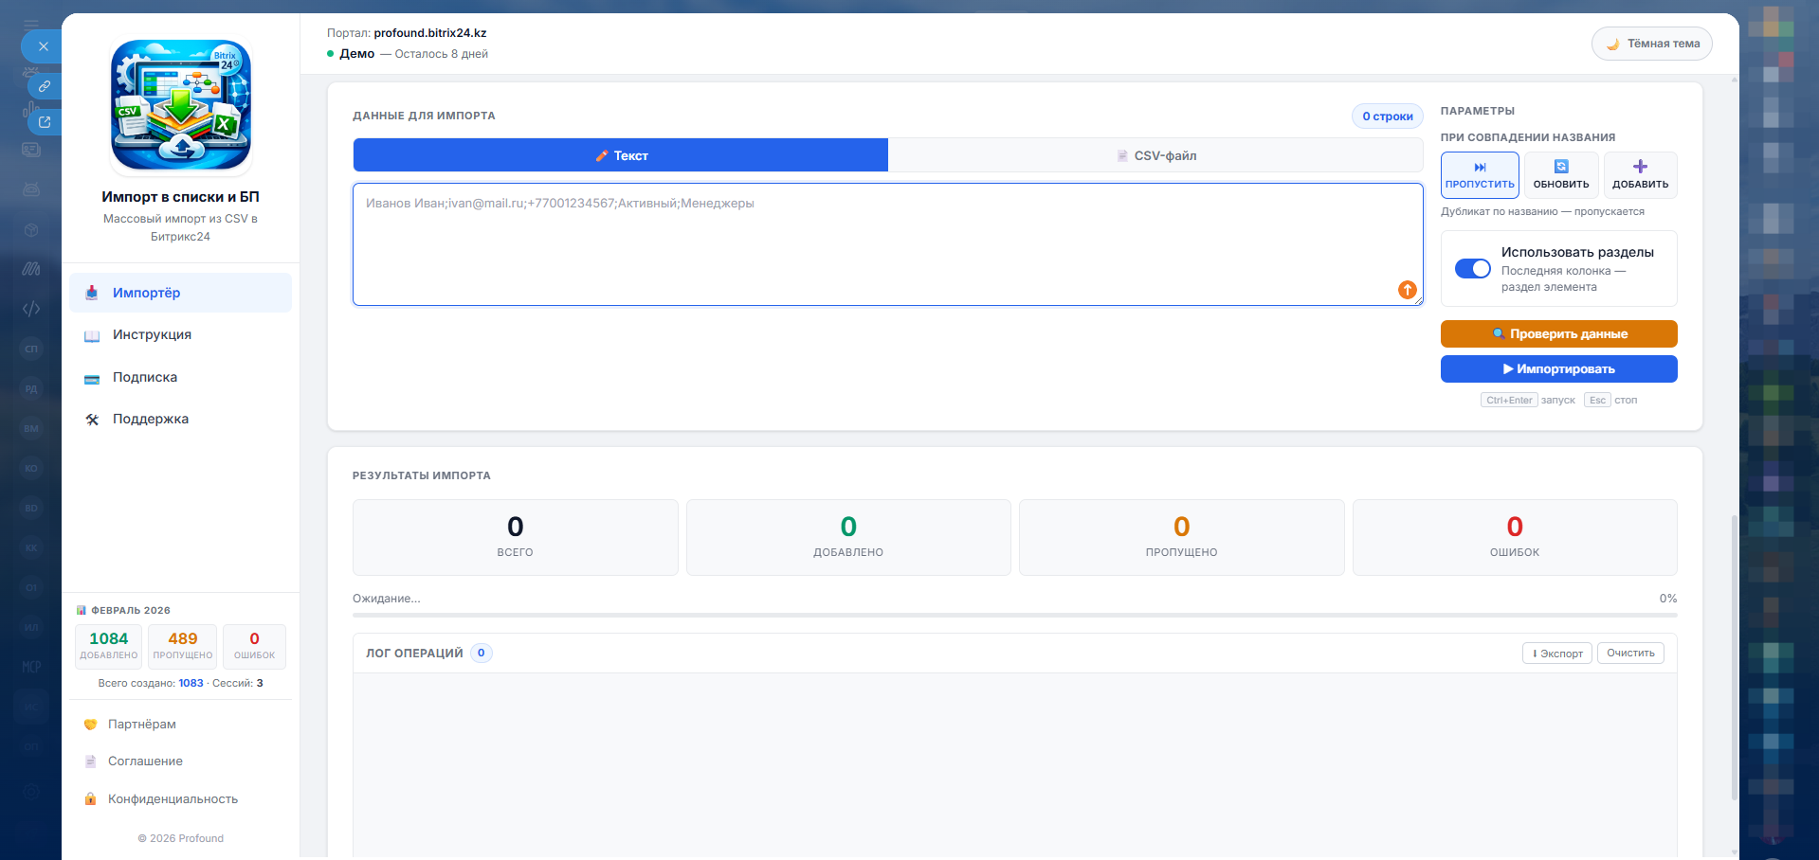Select the Текст input tab
This screenshot has width=1819, height=860.
(x=621, y=155)
